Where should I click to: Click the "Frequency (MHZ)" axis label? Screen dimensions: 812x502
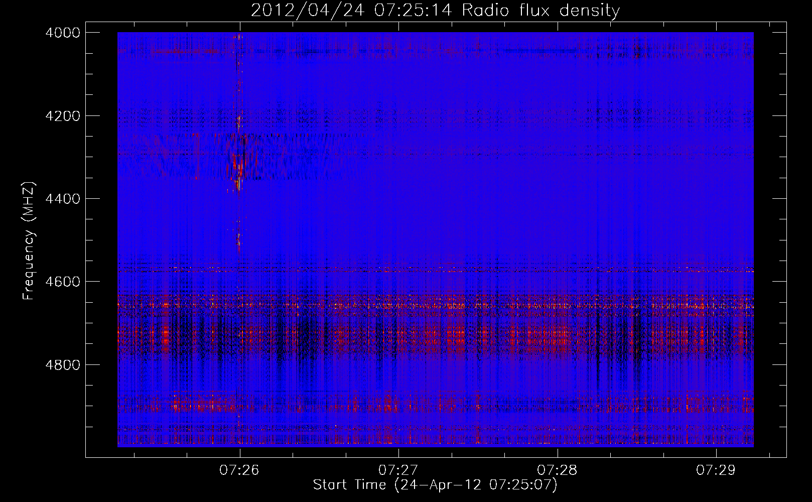click(29, 241)
